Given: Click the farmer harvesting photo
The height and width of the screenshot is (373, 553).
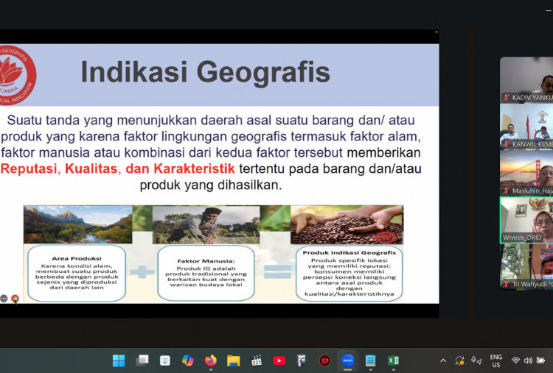Looking at the screenshot, I should (x=206, y=225).
